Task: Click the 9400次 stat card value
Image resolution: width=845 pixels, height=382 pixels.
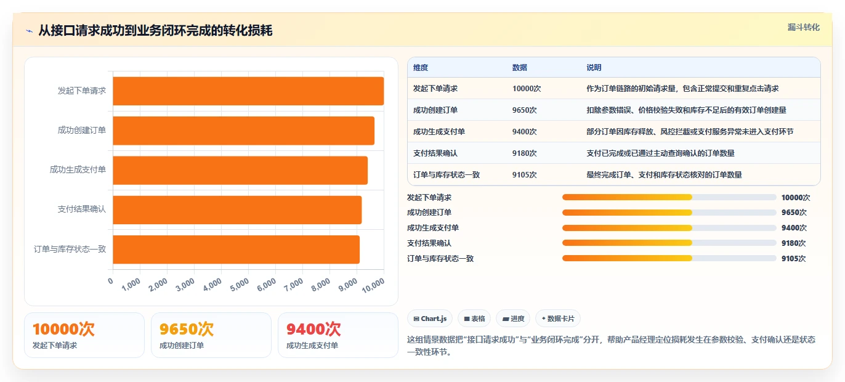Action: [x=313, y=329]
